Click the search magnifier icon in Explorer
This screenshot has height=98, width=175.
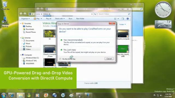pyautogui.click(x=129, y=14)
